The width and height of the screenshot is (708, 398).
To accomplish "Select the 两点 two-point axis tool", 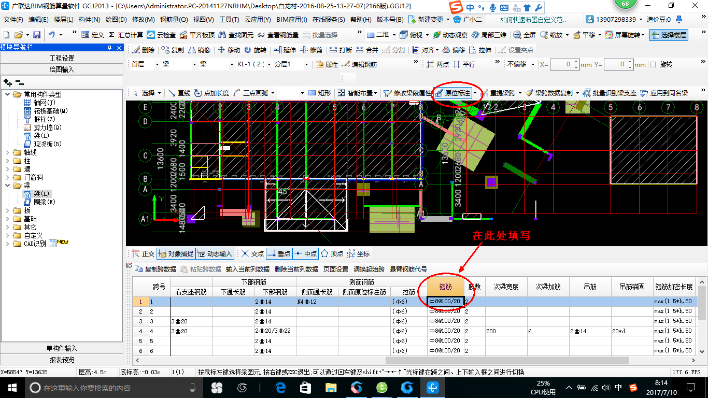I will point(438,64).
